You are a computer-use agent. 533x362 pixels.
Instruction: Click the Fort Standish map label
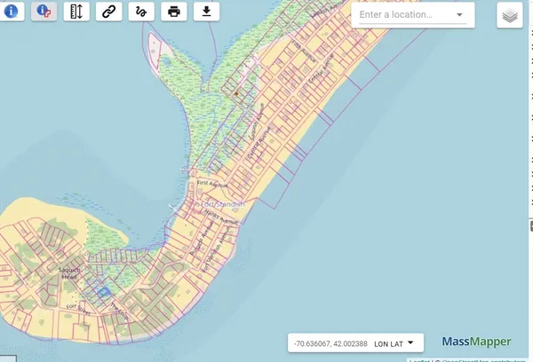[x=223, y=204]
